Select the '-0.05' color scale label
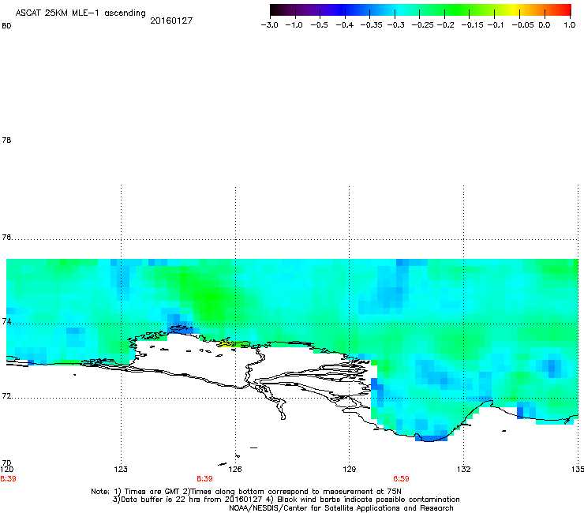 click(522, 25)
